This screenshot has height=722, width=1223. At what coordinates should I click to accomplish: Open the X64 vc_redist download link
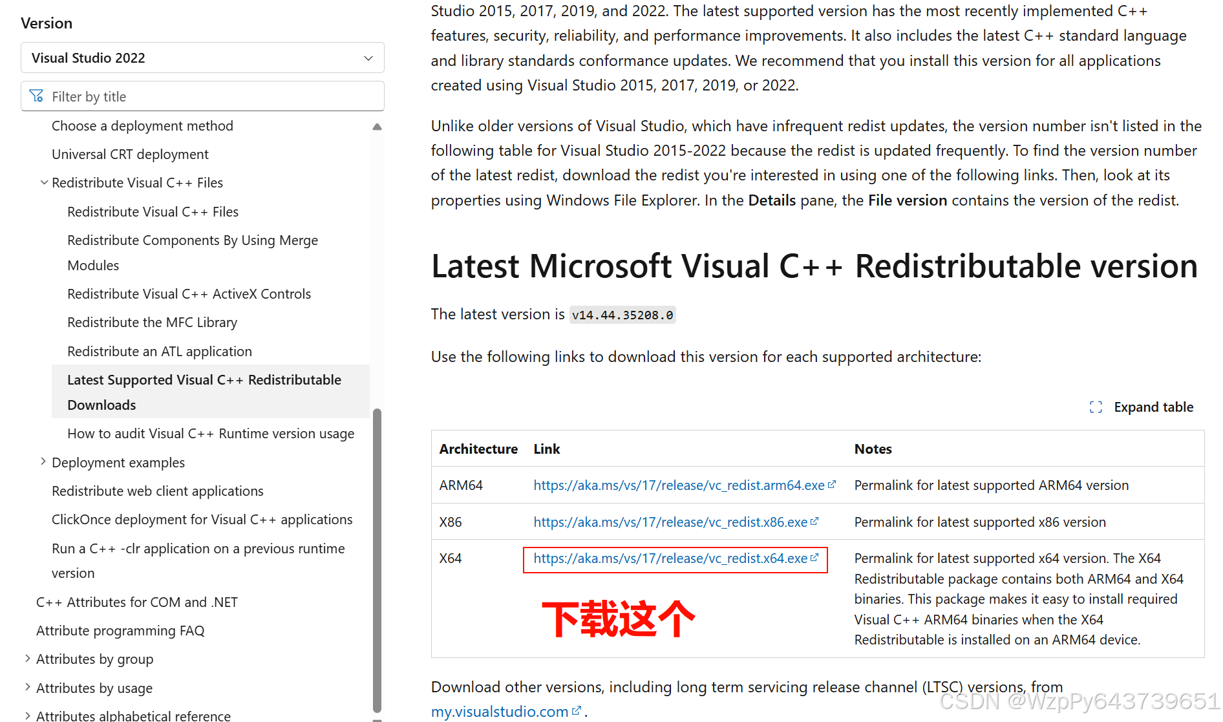tap(670, 558)
